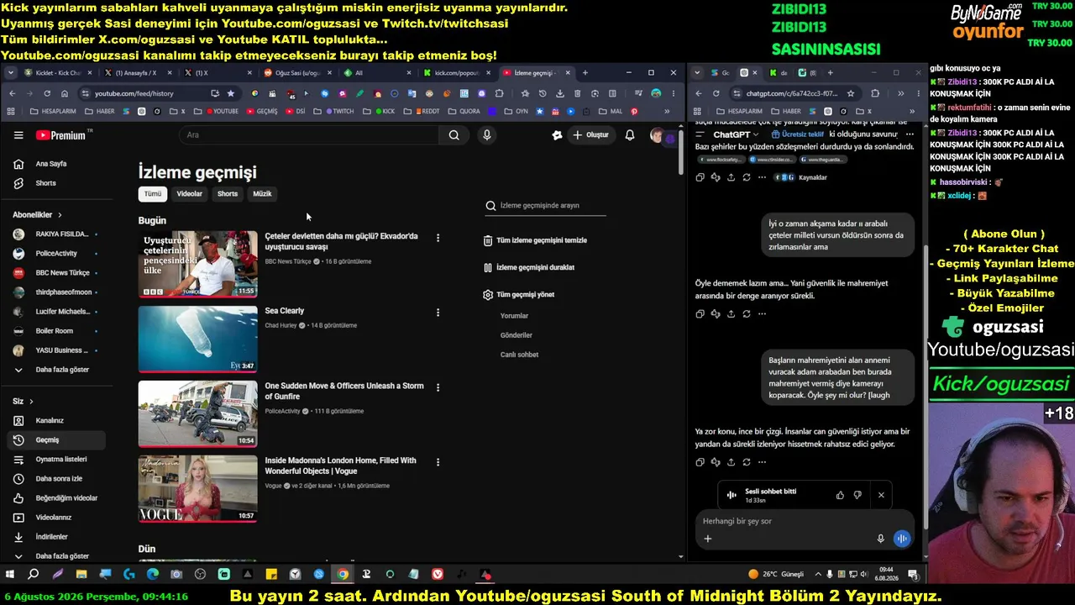
Task: Click the plus attach icon in ChatGPT
Action: tap(707, 539)
